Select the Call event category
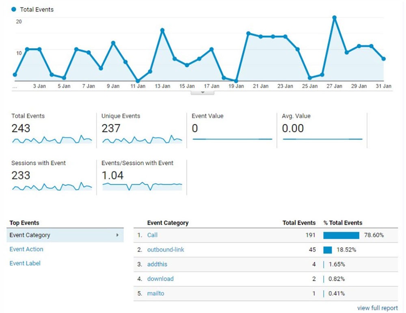 pyautogui.click(x=152, y=235)
